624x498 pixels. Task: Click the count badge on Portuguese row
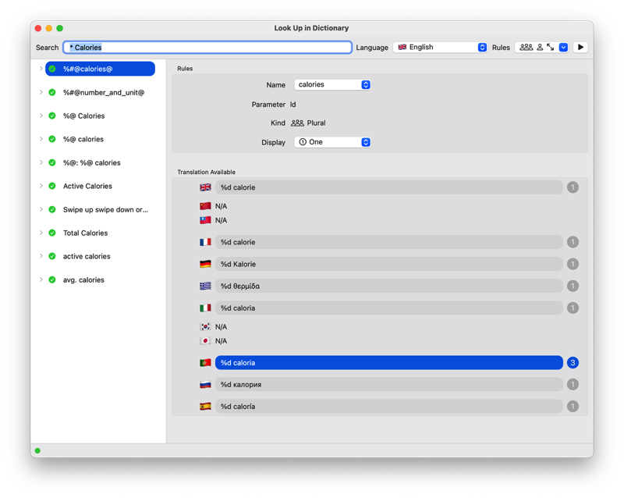[573, 363]
